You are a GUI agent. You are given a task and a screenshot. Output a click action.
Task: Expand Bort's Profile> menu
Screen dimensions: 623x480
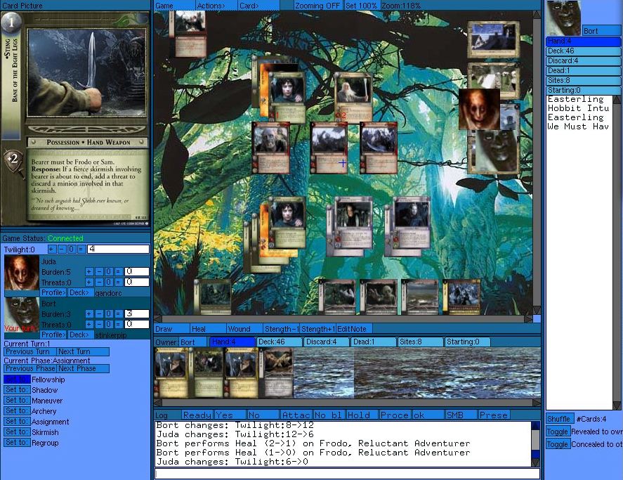click(x=53, y=335)
